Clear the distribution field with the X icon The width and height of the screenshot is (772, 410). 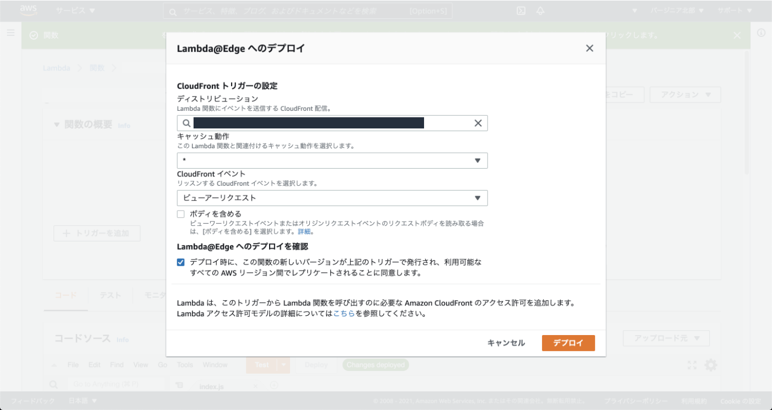478,123
